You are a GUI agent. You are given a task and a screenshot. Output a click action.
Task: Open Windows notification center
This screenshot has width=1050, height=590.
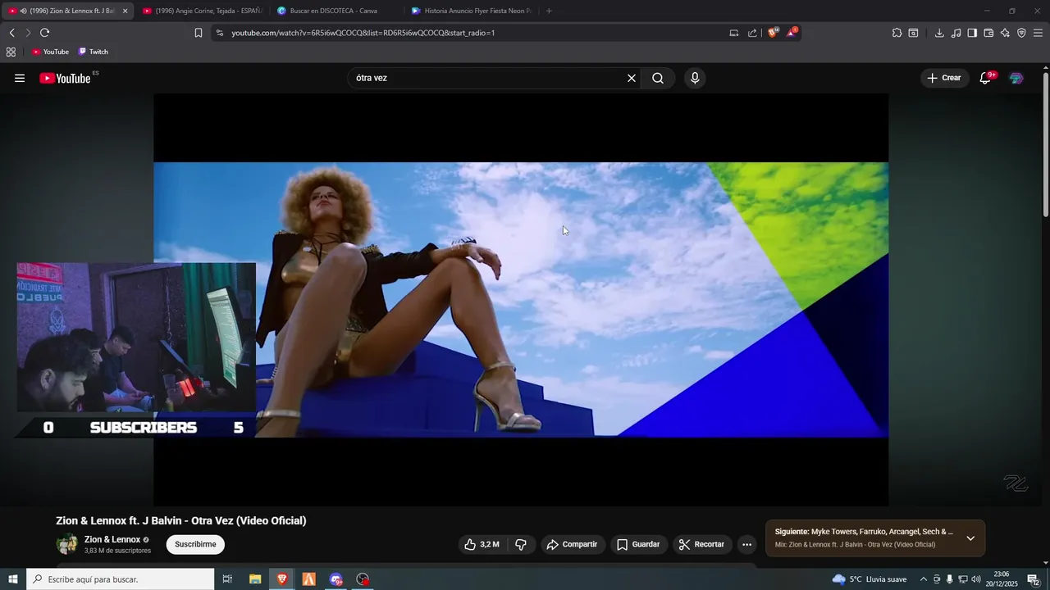pos(1034,579)
